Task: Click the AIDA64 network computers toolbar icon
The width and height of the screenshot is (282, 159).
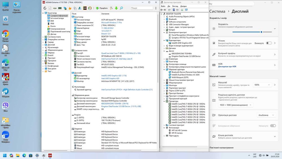Action: point(65,8)
